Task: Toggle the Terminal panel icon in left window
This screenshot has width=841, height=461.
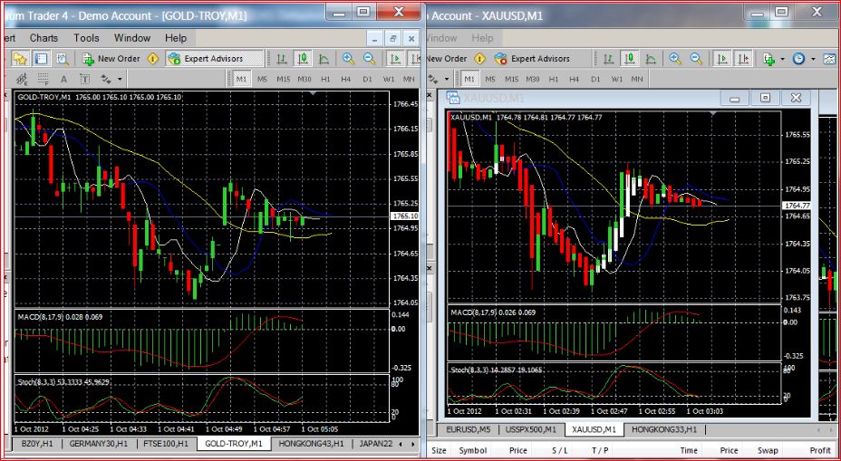Action: [x=41, y=59]
